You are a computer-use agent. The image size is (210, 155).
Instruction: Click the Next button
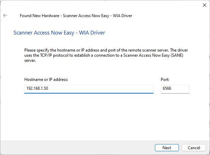[167, 147]
